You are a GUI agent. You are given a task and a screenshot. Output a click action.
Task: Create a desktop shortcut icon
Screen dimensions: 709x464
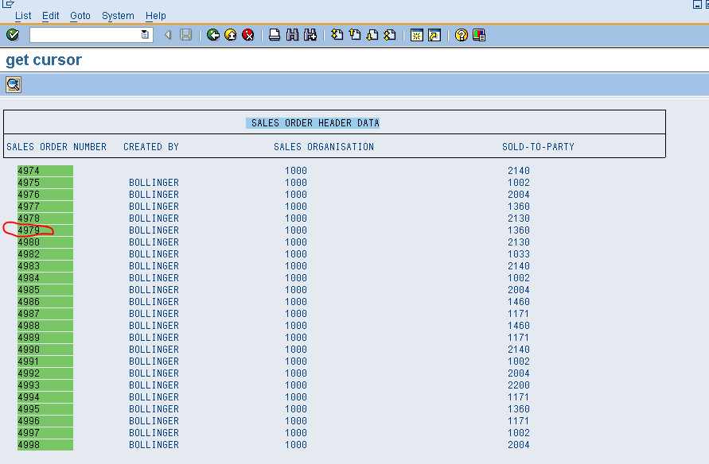point(432,34)
